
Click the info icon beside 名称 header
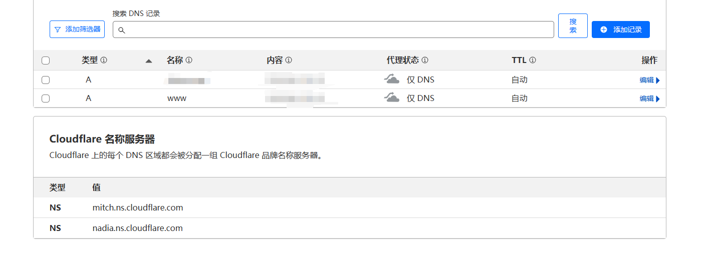pos(189,60)
